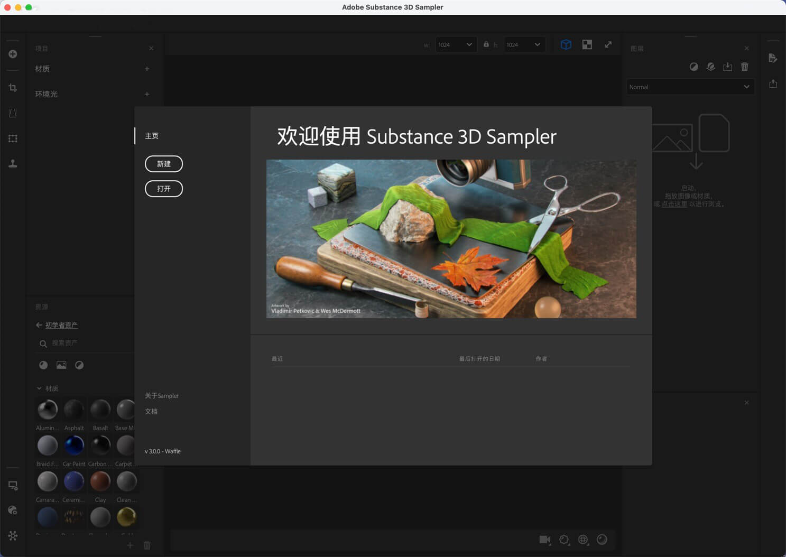This screenshot has width=786, height=557.
Task: Filter assets by material sphere icon
Action: 43,365
